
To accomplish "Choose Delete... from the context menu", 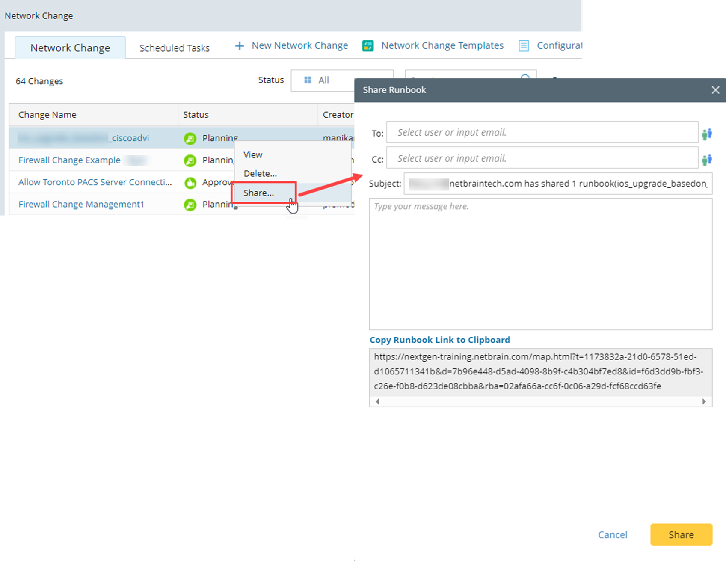I will tap(260, 174).
